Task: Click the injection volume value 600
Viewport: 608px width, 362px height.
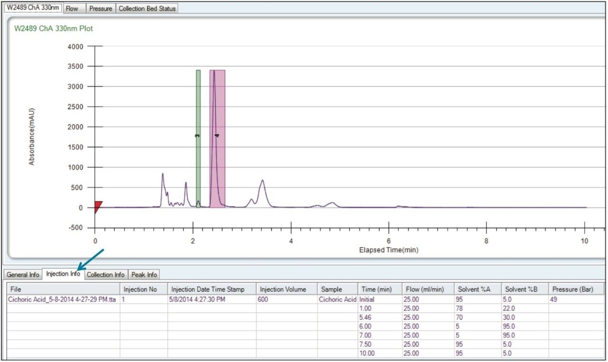Action: [286, 300]
